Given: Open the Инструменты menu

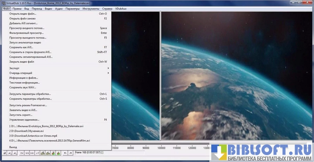Looking at the screenshot, I should [91, 8].
